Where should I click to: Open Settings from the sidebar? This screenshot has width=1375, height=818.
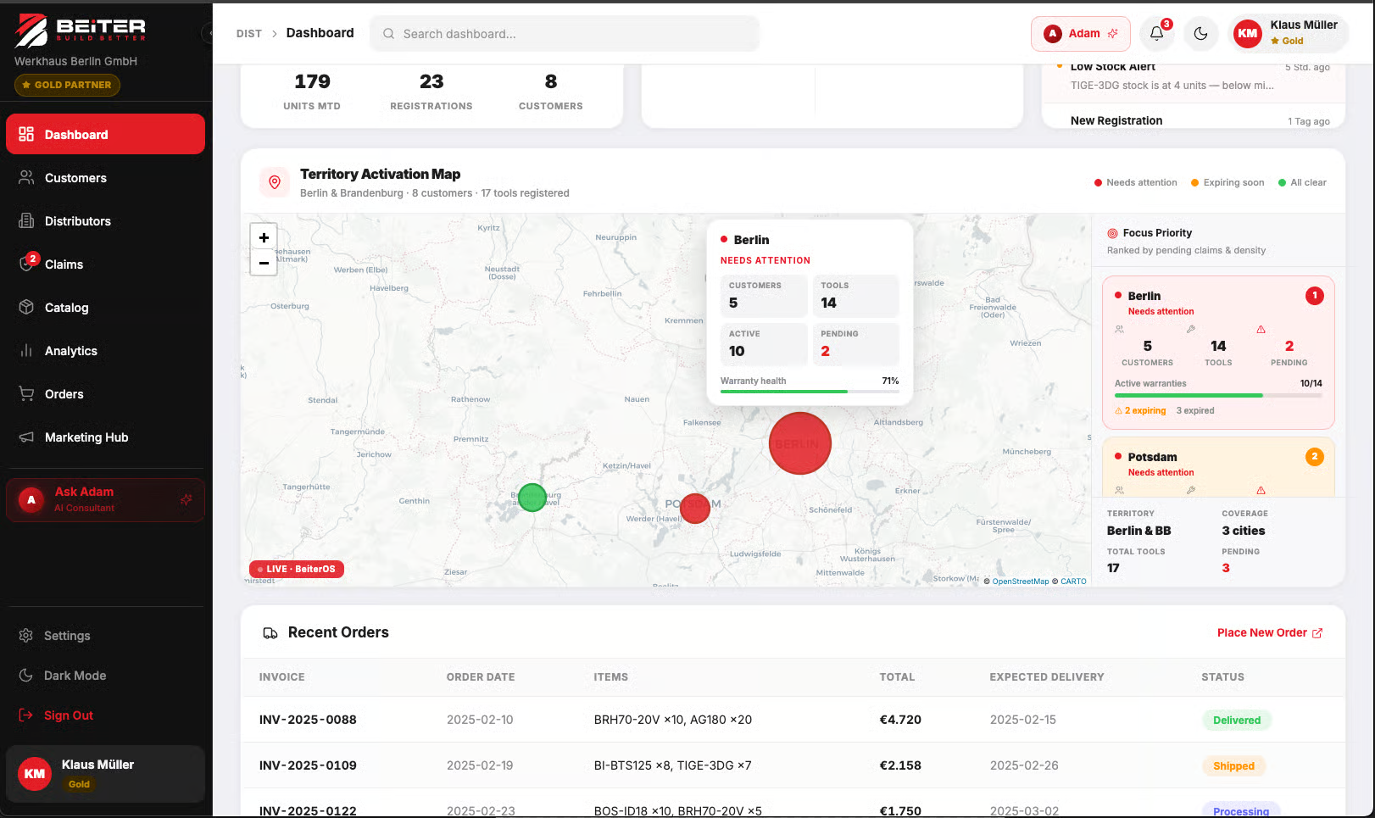tap(105, 636)
